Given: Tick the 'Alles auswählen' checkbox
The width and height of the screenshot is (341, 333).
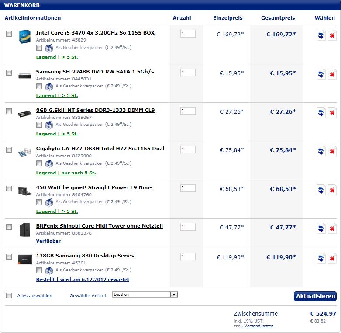Looking at the screenshot, I should pos(9,295).
